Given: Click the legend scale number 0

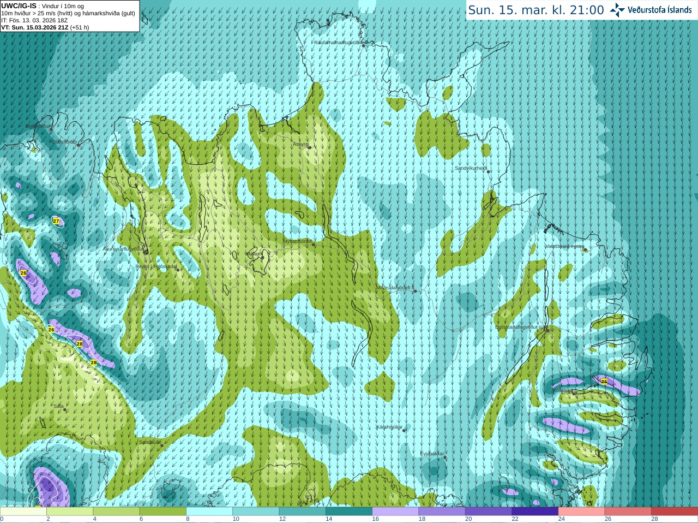Looking at the screenshot, I should [2, 519].
